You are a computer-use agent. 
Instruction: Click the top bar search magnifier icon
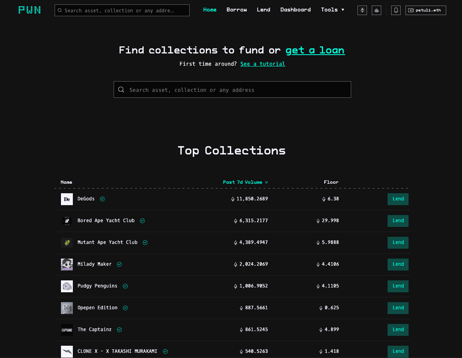click(x=60, y=10)
